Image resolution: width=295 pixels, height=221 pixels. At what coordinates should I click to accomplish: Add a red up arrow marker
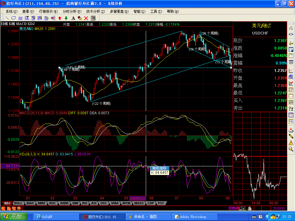(60, 18)
